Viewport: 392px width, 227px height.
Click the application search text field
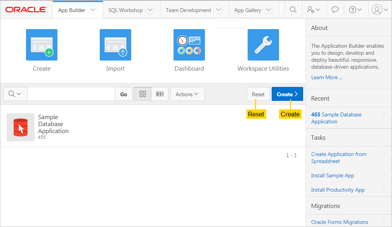coord(71,94)
